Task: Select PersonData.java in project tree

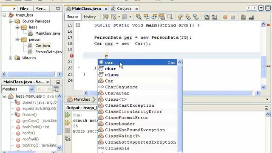Action: (48, 52)
